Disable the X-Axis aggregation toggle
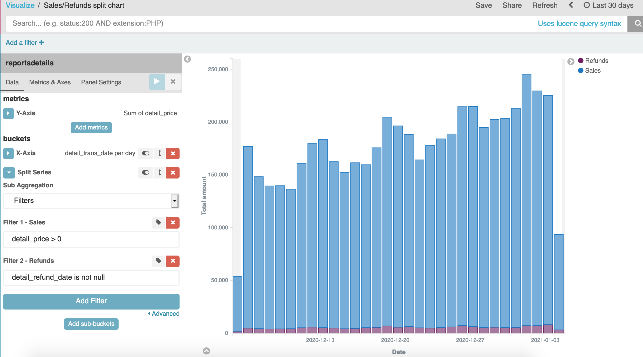643x357 pixels. 146,153
